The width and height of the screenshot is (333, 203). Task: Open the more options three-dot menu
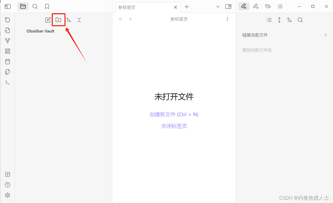pos(227,19)
